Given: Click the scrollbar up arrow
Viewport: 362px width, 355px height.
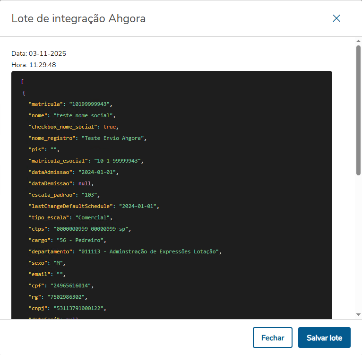Looking at the screenshot, I should [358, 42].
